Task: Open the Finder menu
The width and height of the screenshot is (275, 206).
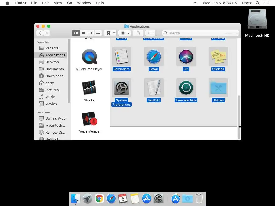Action: point(20,3)
